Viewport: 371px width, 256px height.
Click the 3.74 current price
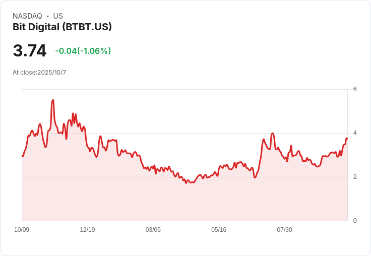[x=30, y=50]
